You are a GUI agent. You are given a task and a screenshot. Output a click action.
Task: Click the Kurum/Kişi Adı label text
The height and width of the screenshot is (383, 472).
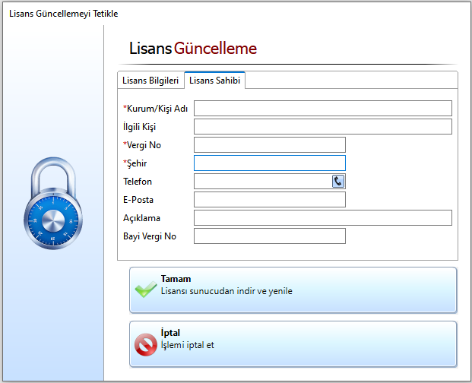pos(157,109)
